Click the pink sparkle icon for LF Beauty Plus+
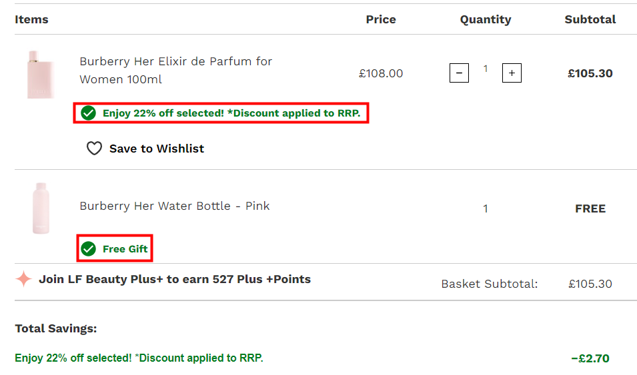This screenshot has height=375, width=637. click(23, 279)
